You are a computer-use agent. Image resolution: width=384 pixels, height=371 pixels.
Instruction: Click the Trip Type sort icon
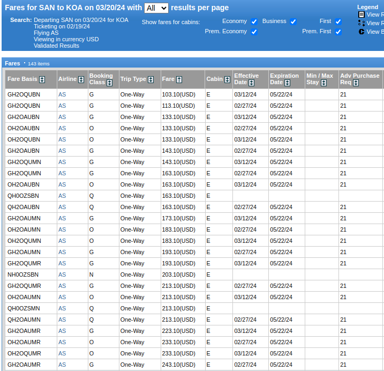[150, 79]
